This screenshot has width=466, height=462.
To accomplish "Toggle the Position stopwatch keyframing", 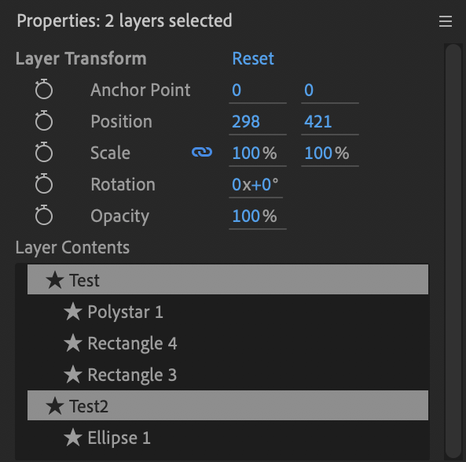I will click(x=44, y=120).
